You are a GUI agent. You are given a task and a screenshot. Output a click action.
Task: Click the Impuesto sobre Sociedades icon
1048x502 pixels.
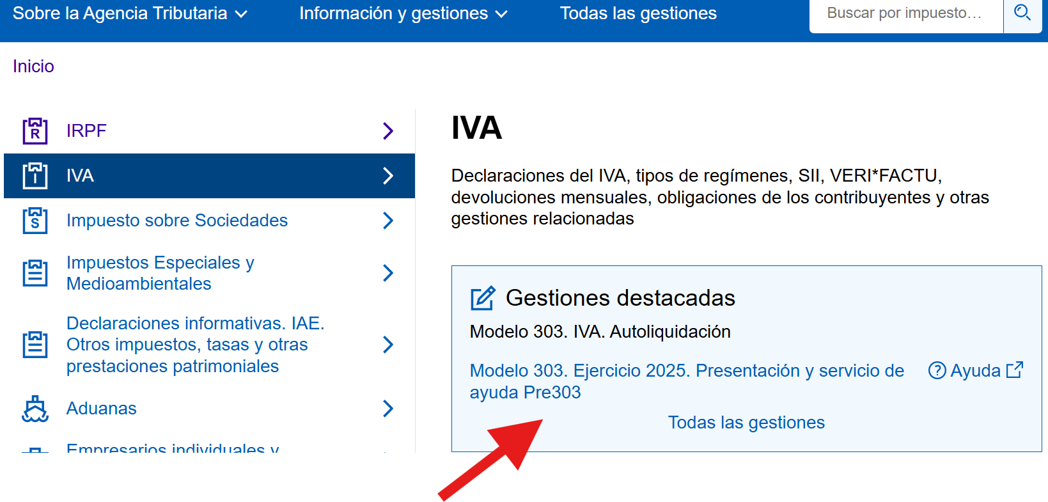[x=35, y=221]
